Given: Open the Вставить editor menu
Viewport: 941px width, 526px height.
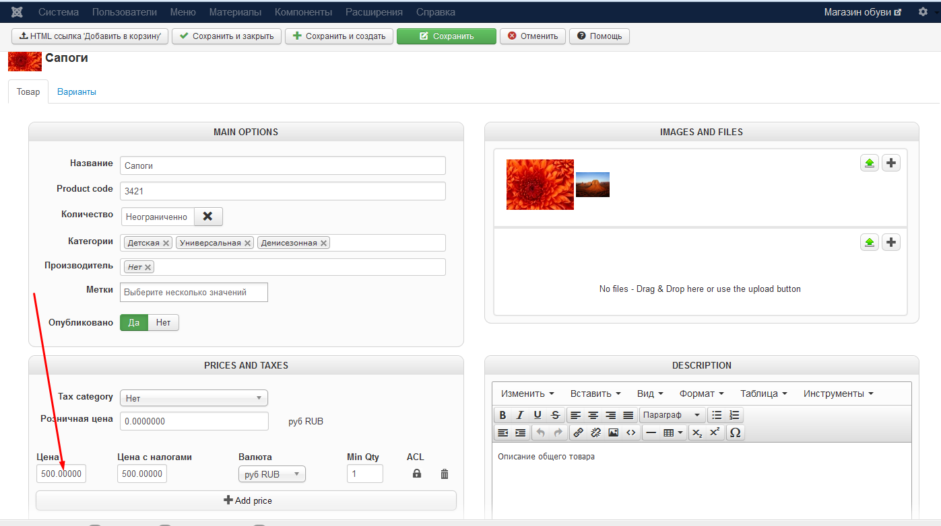Looking at the screenshot, I should click(597, 393).
